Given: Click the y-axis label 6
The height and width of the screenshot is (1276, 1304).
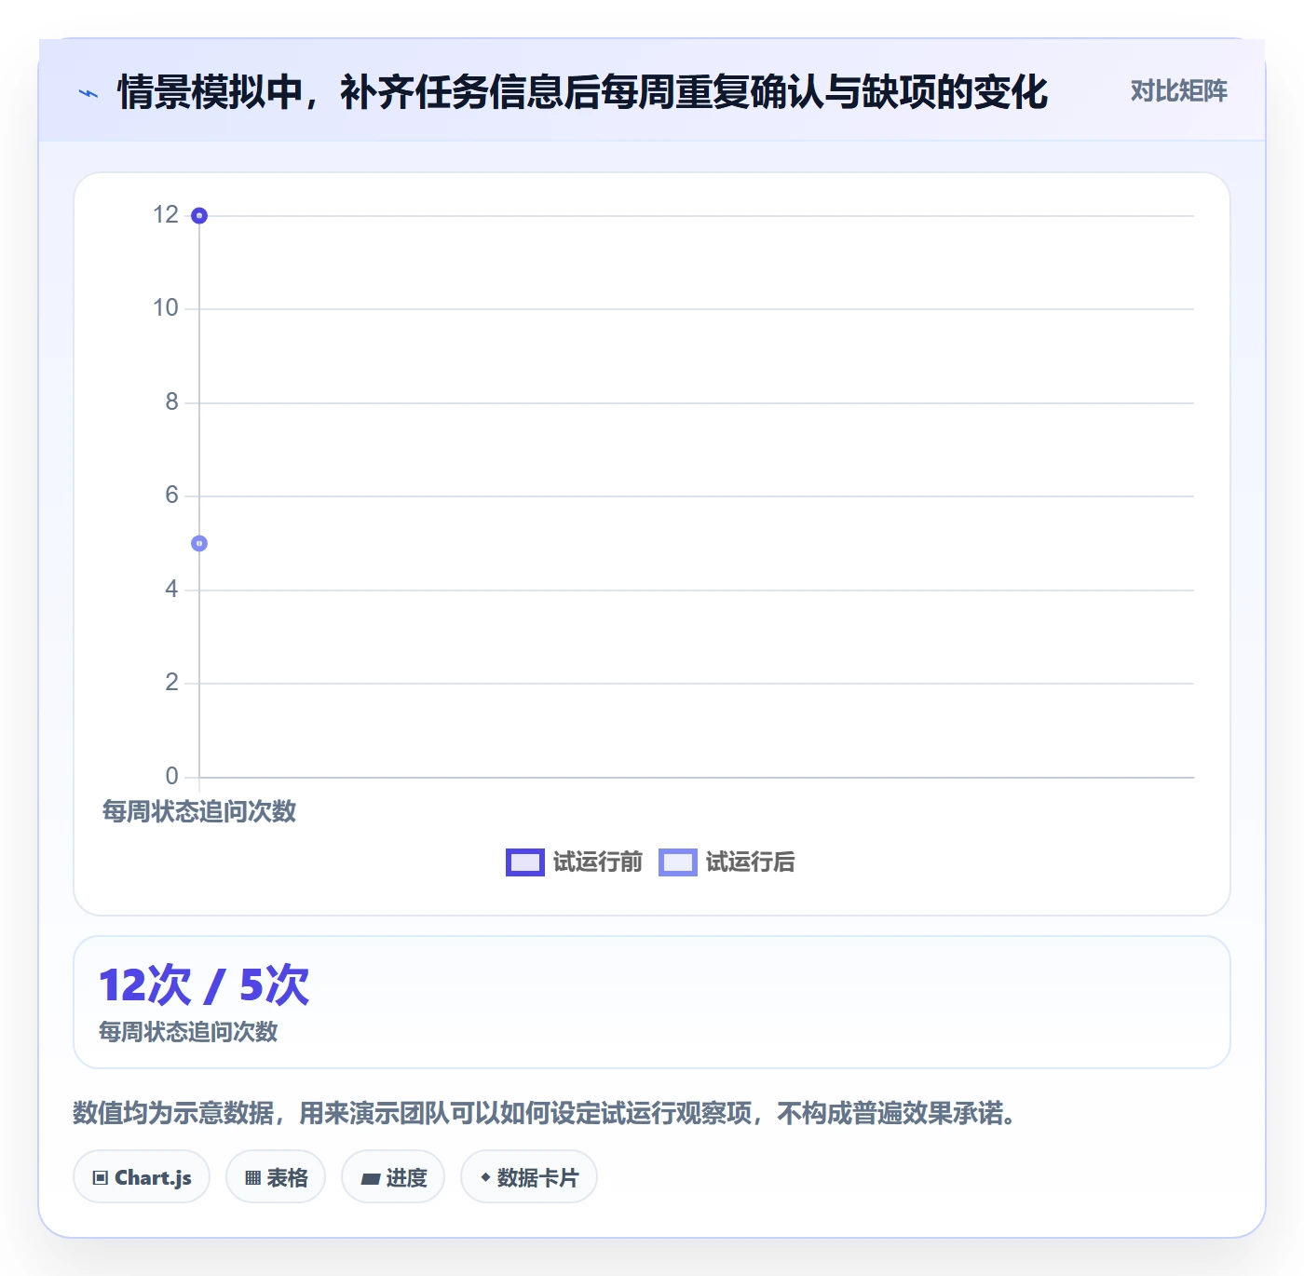Looking at the screenshot, I should (x=171, y=495).
